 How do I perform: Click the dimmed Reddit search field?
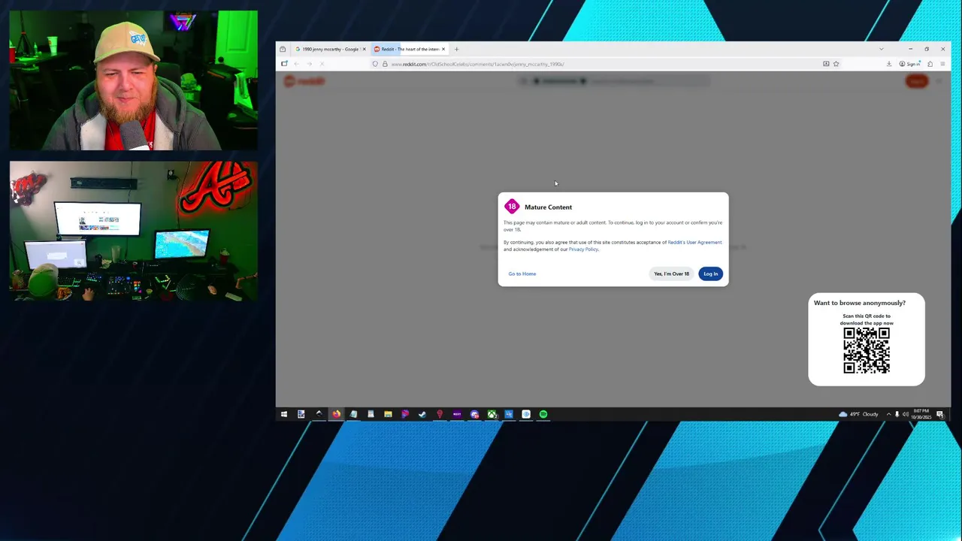click(x=614, y=81)
